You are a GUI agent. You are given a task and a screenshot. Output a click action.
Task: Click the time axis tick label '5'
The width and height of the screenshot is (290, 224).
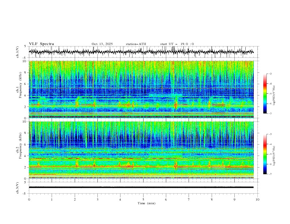[143, 199]
